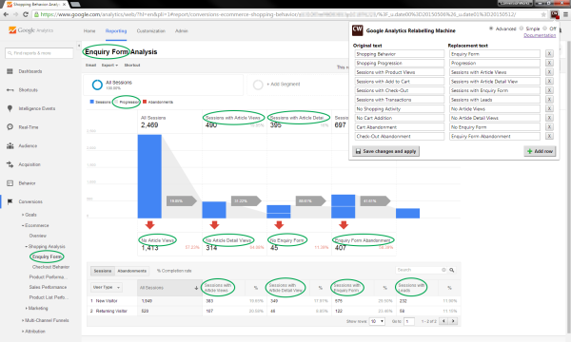This screenshot has height=342, width=571.
Task: Click the Go to page number field
Action: tap(409, 321)
